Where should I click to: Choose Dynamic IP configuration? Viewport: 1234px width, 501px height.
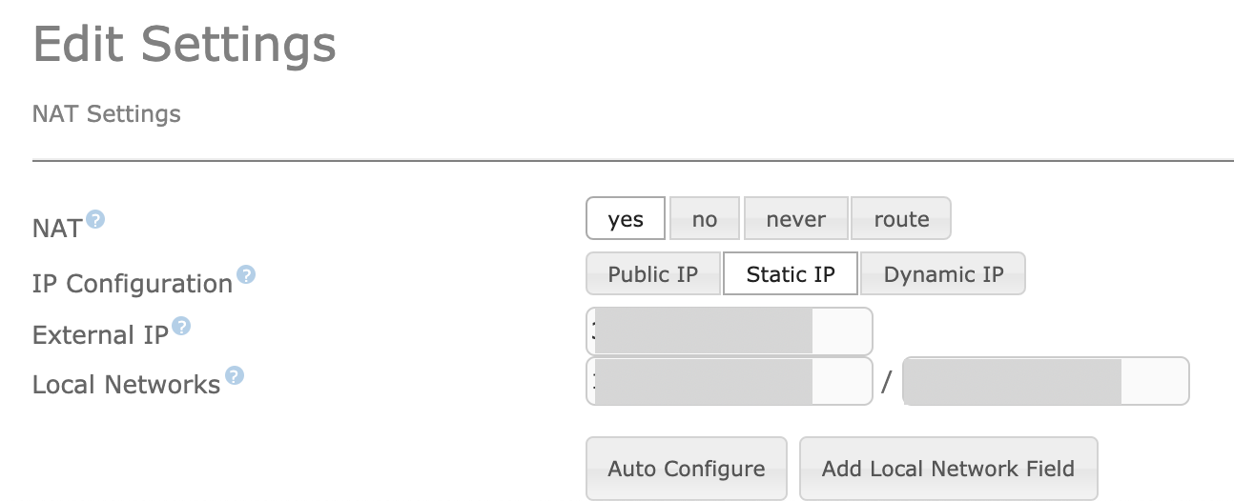click(x=943, y=274)
